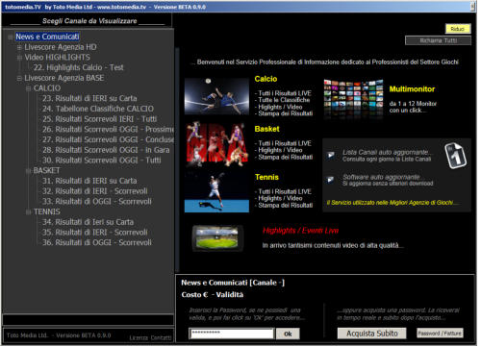
Task: Expand the Livescore Agenzia HD node
Action: 19,48
